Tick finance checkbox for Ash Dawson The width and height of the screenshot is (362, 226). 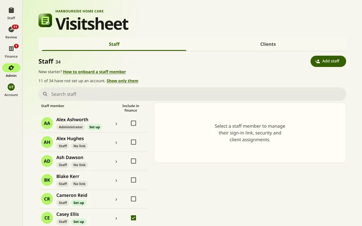coord(133,161)
